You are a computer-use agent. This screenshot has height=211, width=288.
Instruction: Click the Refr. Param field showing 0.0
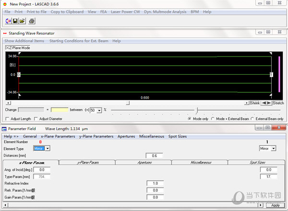point(155,190)
